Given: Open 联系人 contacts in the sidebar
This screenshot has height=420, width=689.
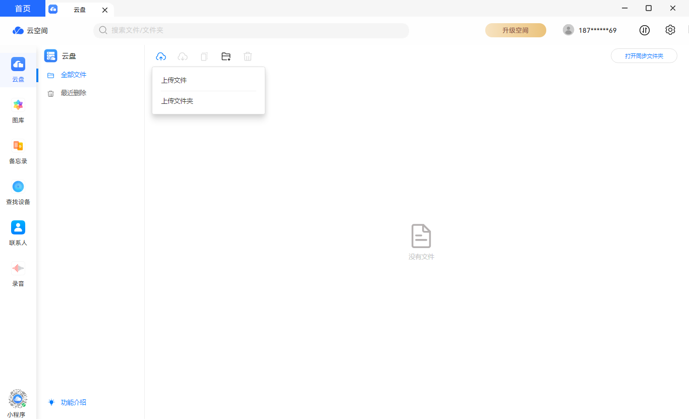Looking at the screenshot, I should click(x=18, y=233).
